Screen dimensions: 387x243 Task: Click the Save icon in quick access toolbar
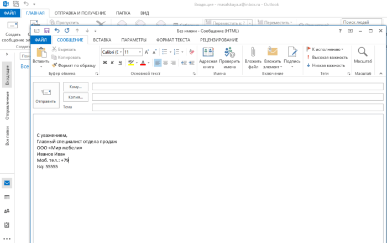coord(47,30)
